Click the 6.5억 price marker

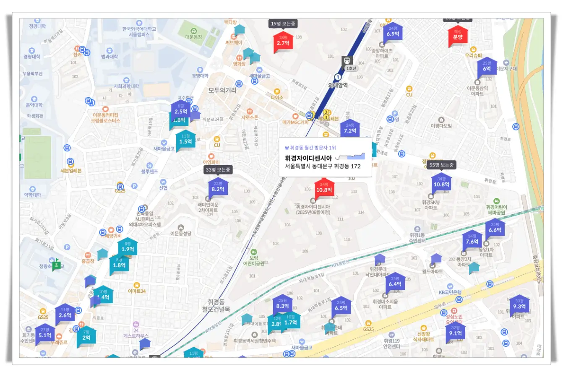tap(341, 307)
